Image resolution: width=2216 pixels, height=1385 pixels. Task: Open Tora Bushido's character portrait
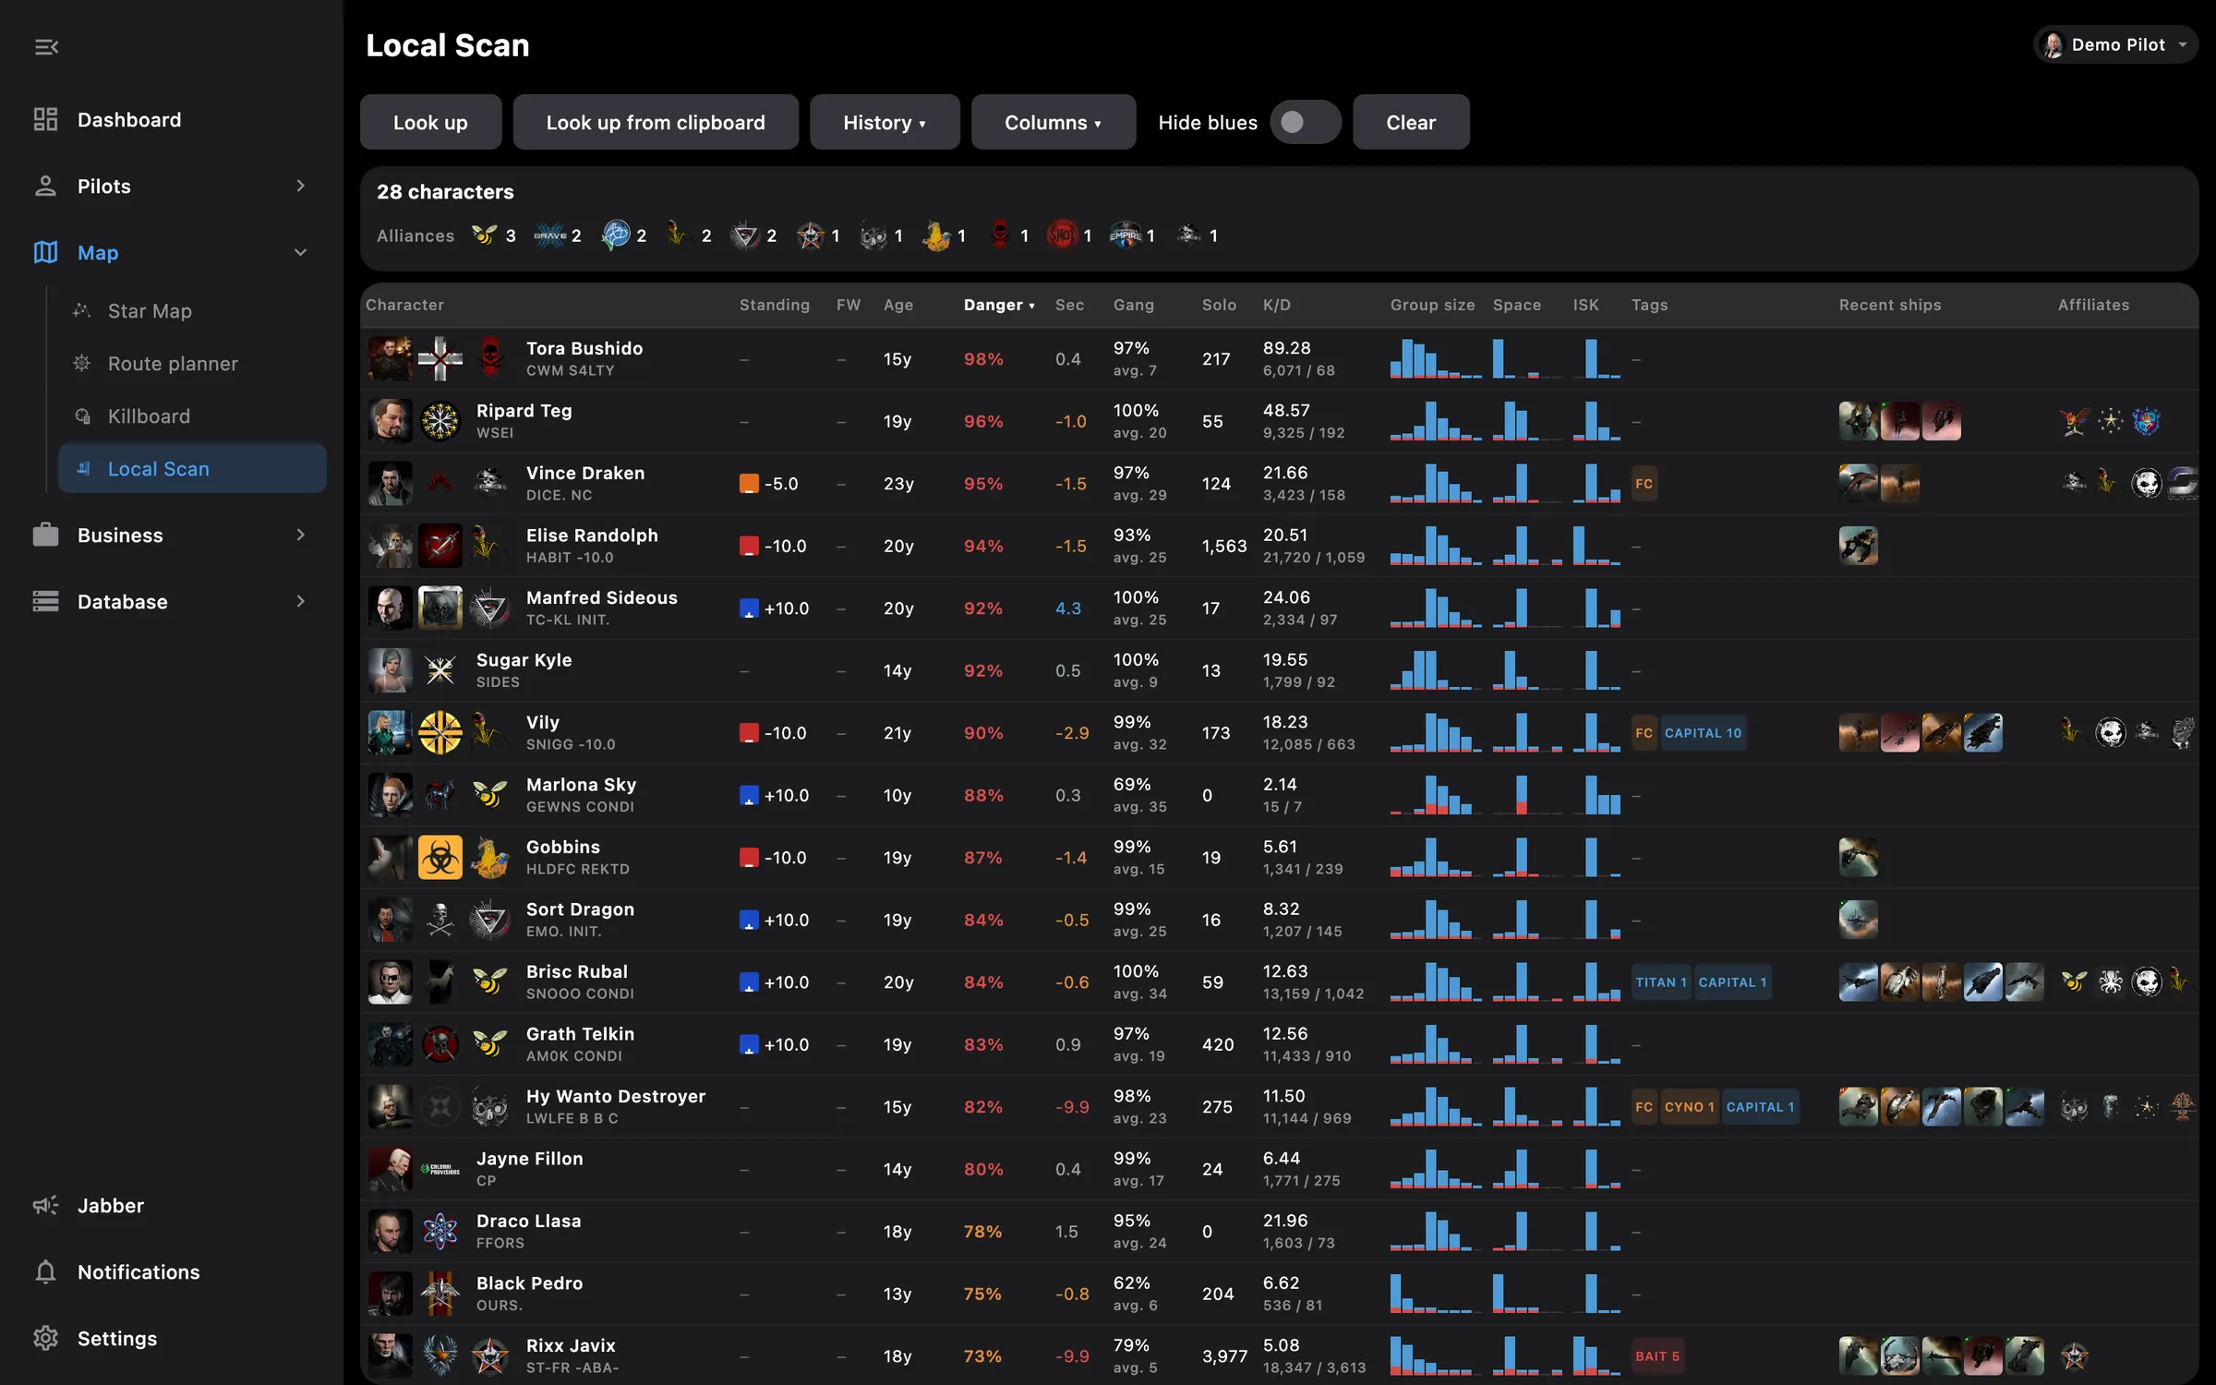390,359
